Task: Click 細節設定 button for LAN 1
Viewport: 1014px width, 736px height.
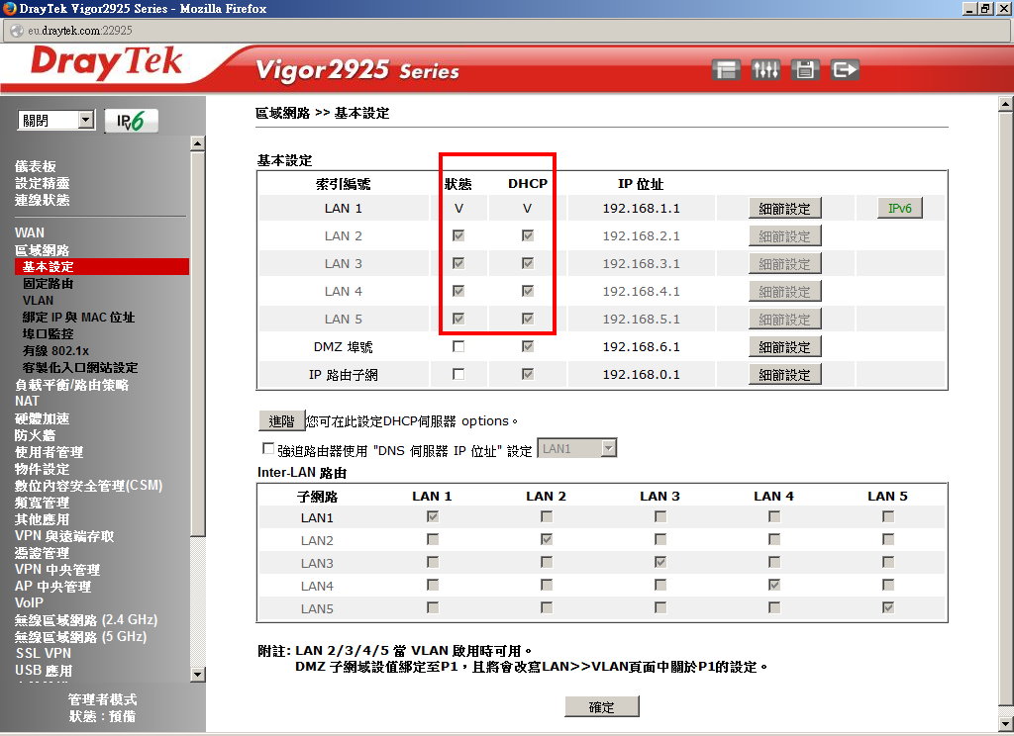Action: tap(784, 209)
